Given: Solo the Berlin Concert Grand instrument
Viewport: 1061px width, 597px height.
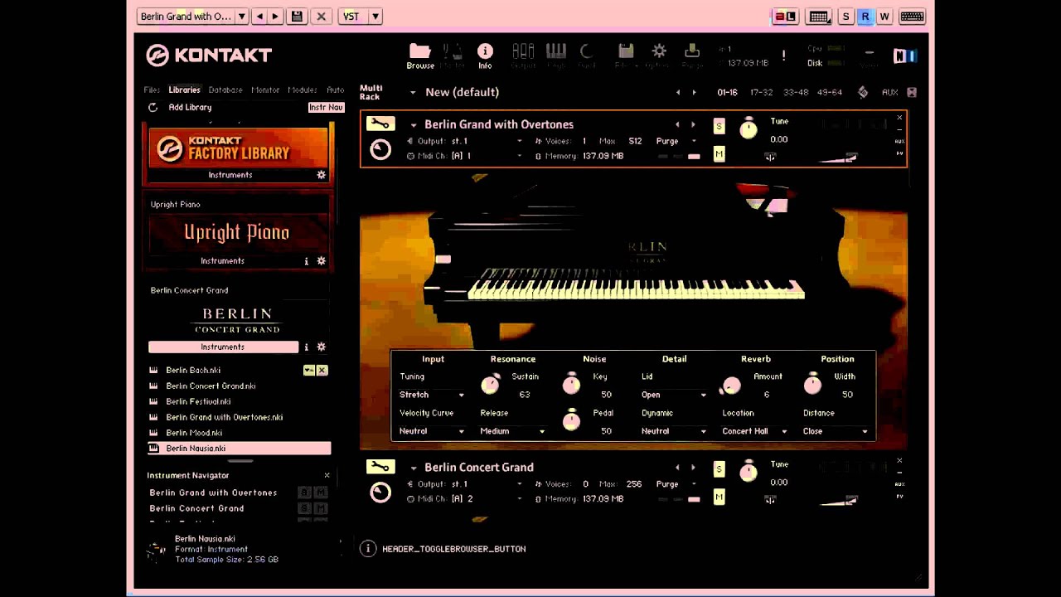Looking at the screenshot, I should 719,469.
